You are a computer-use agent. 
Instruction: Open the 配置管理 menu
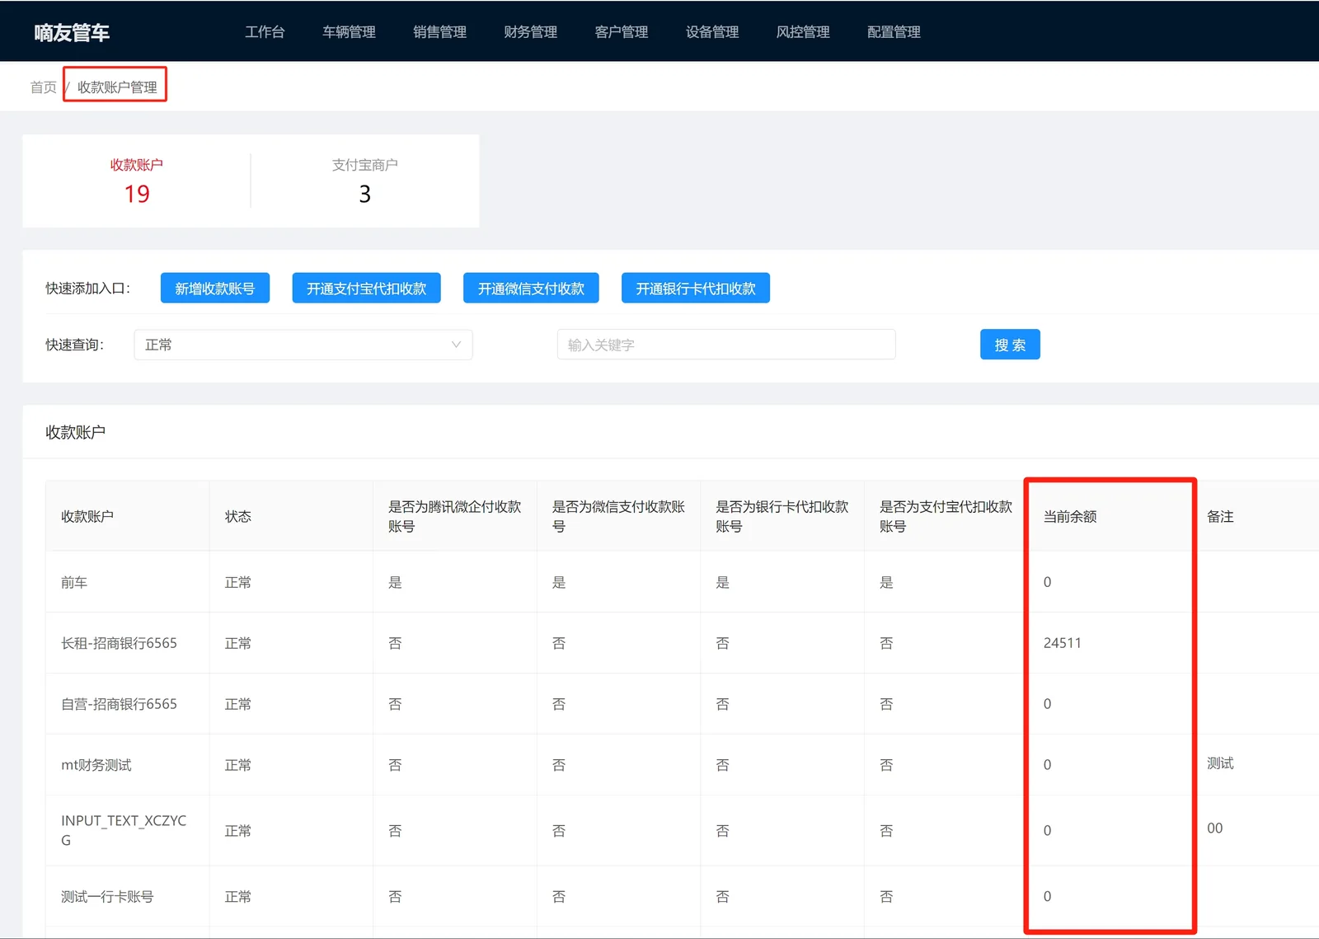click(894, 32)
